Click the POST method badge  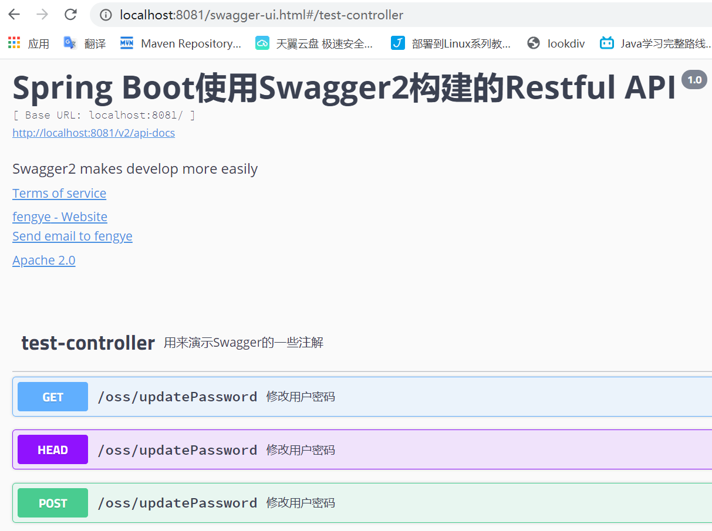point(53,503)
